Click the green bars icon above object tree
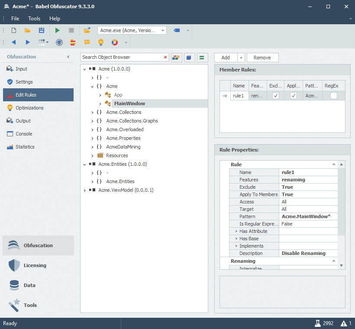This screenshot has width=355, height=329. tap(202, 58)
